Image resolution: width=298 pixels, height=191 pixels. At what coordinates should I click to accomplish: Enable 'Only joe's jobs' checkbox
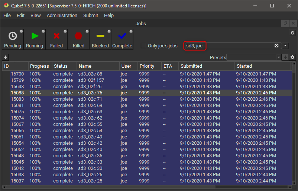tap(143, 46)
